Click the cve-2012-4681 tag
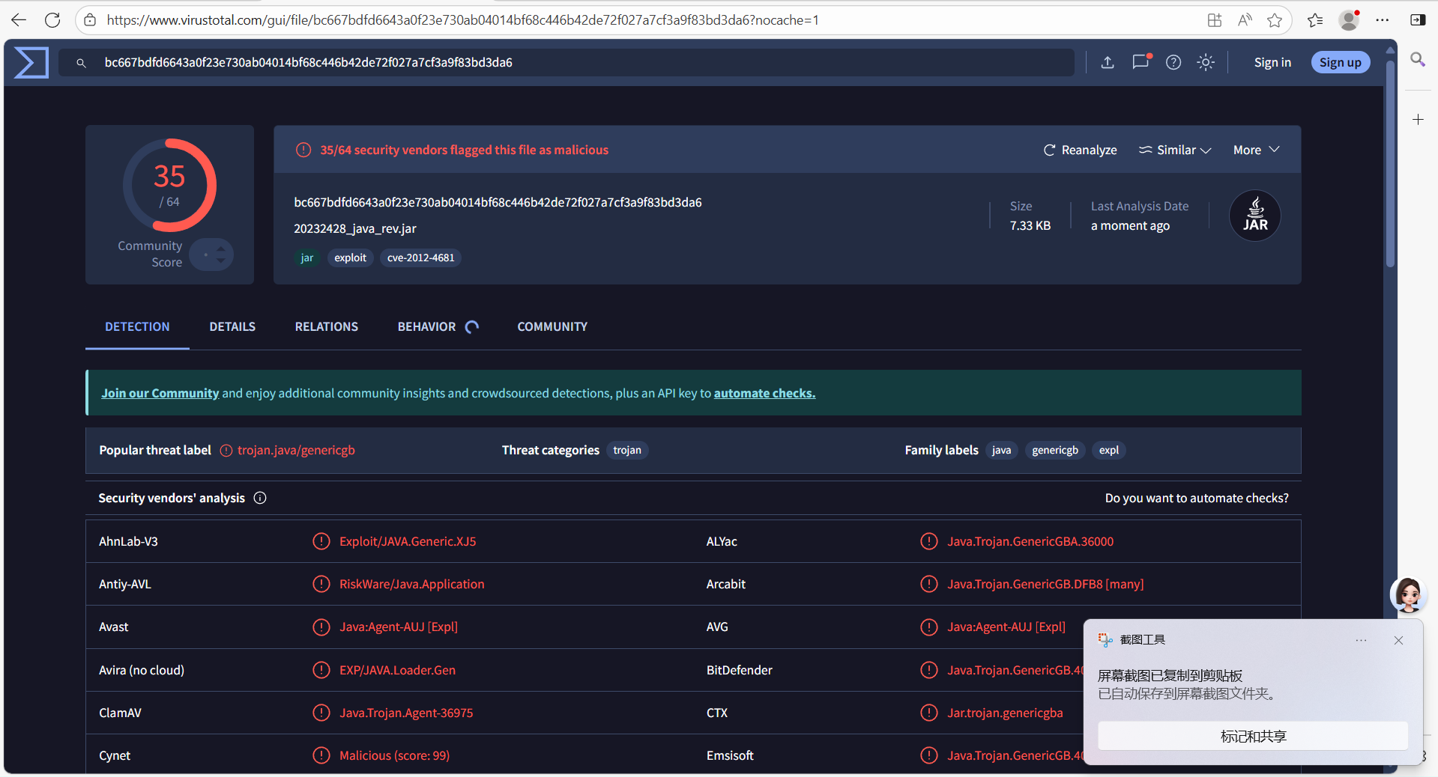Screen dimensions: 1438x777 click(420, 258)
